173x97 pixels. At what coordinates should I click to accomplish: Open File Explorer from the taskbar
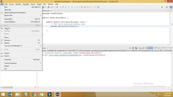pyautogui.click(x=18, y=94)
